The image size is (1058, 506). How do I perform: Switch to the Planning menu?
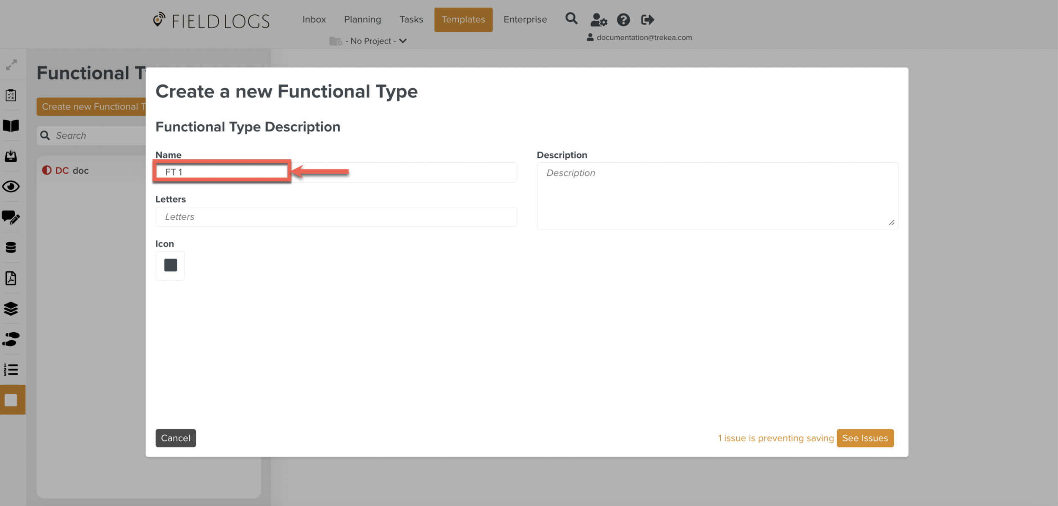click(362, 19)
